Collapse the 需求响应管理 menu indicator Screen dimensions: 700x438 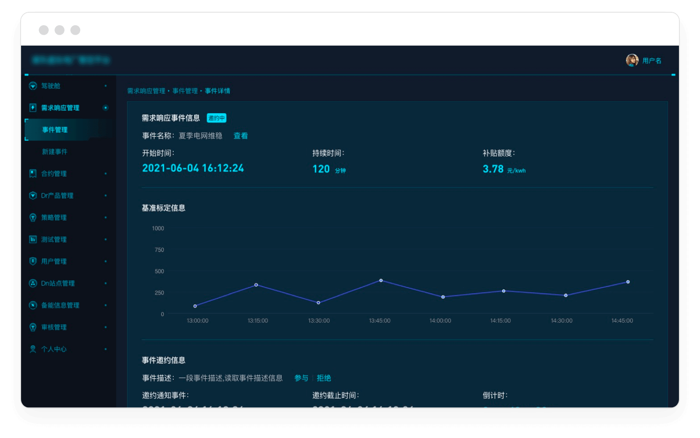[x=106, y=108]
